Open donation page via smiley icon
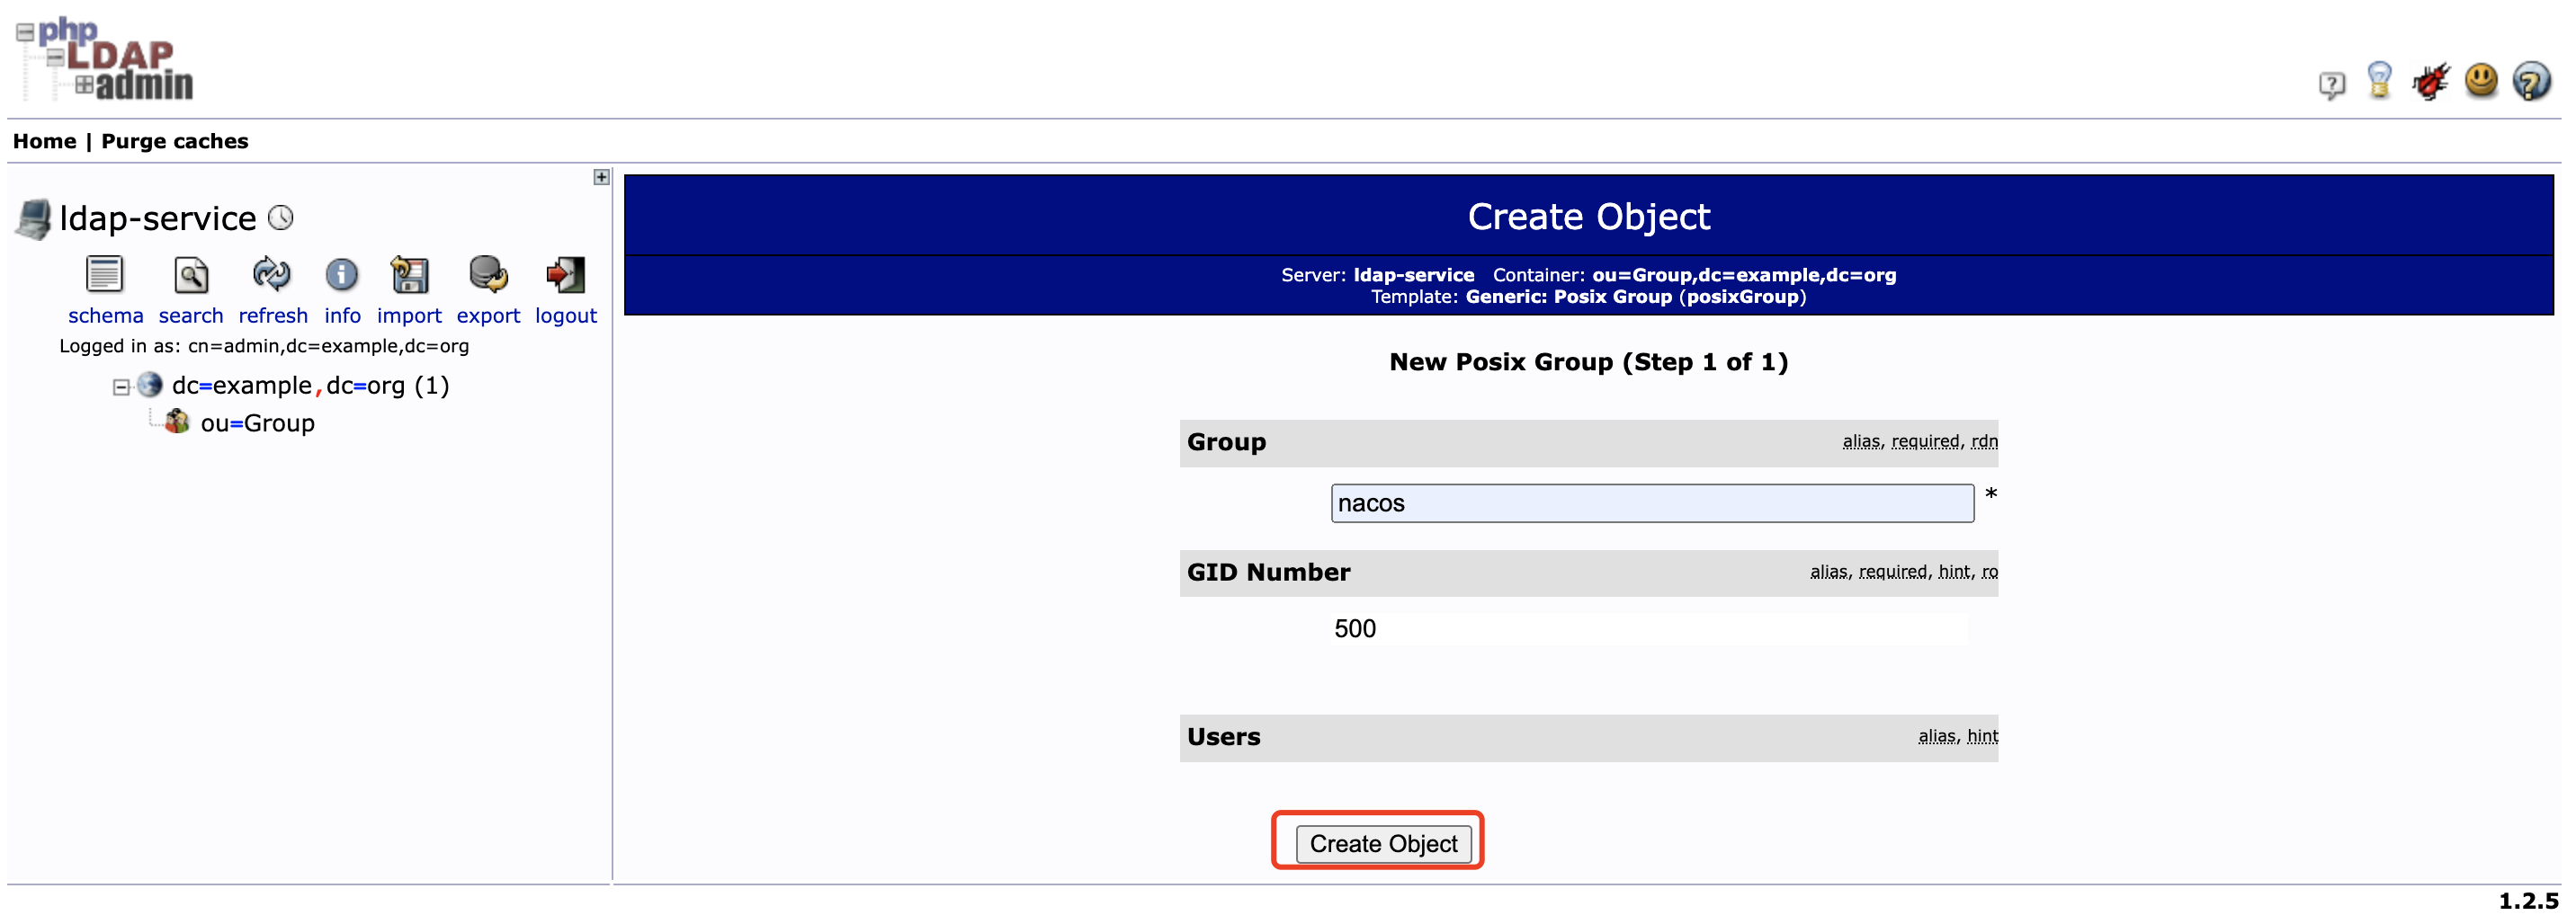 click(2481, 83)
